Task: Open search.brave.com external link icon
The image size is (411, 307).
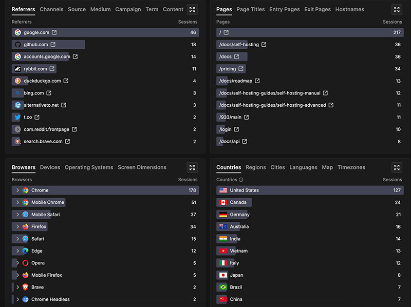Action: 67,141
